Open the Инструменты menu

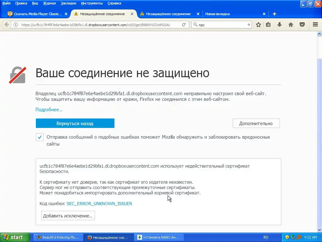click(92, 3)
